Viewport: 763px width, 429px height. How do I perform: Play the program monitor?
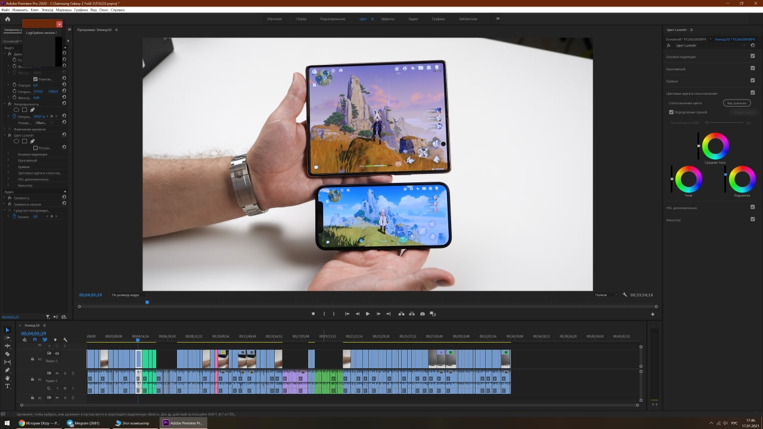click(x=368, y=314)
